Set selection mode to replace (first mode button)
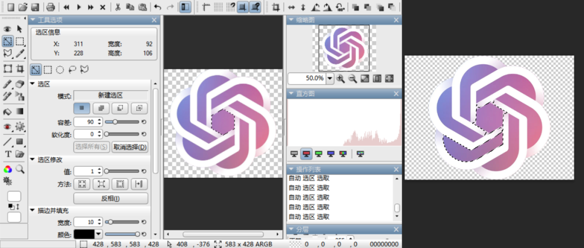This screenshot has height=248, width=584. tap(82, 109)
